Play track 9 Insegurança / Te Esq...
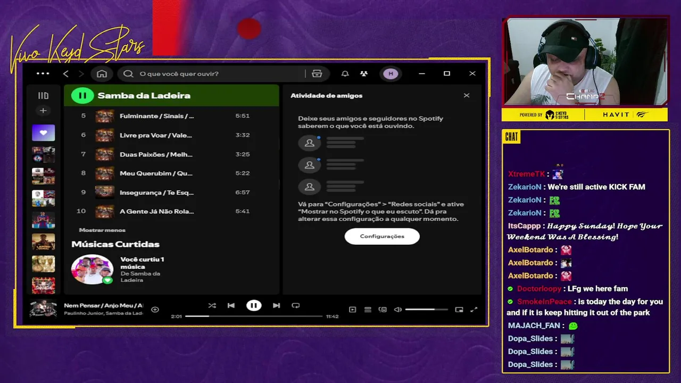 pyautogui.click(x=172, y=192)
